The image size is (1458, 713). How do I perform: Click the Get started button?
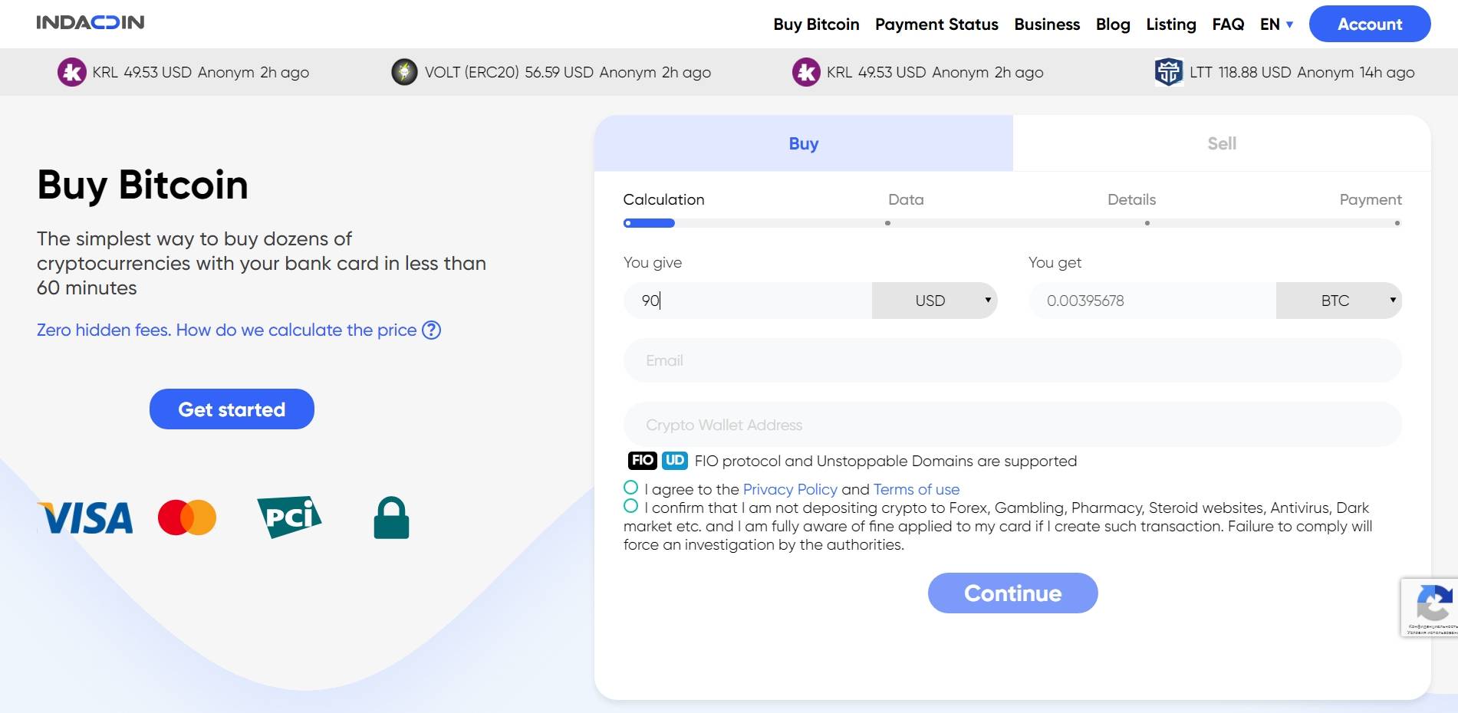click(x=232, y=409)
